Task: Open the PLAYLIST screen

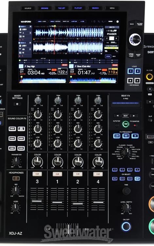Action: coord(78,8)
